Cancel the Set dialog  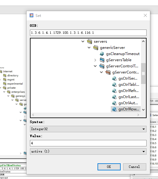pos(135,167)
